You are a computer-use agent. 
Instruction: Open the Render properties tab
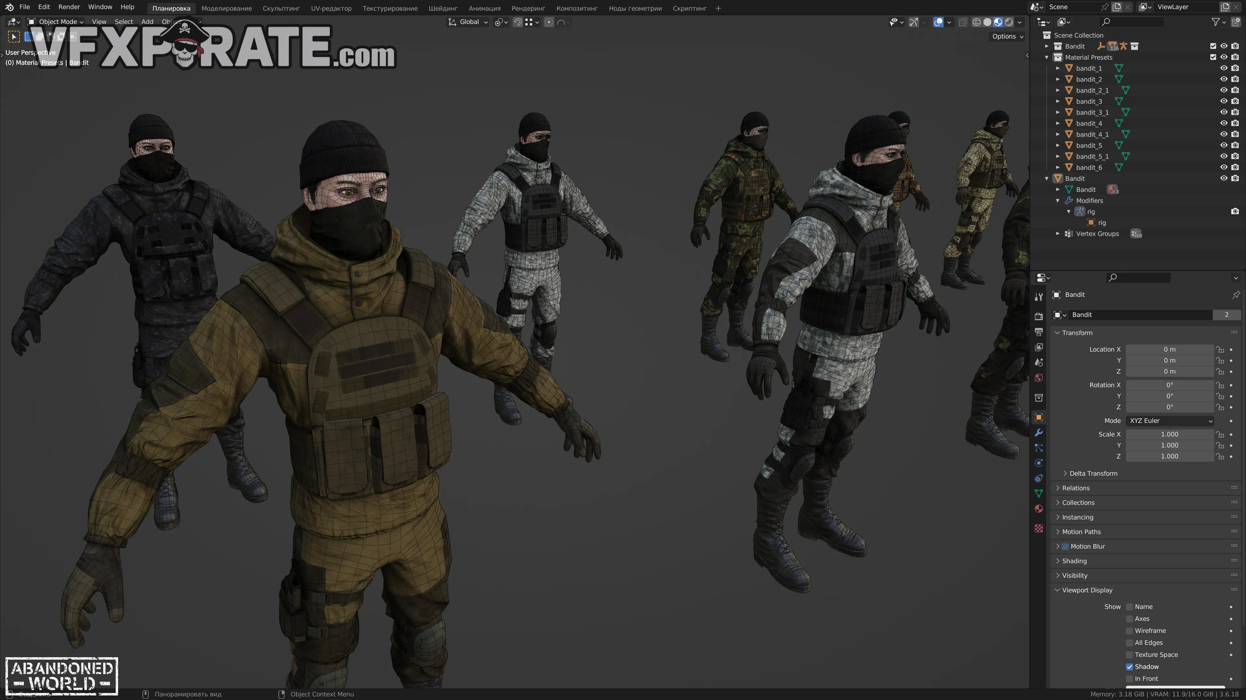1038,316
